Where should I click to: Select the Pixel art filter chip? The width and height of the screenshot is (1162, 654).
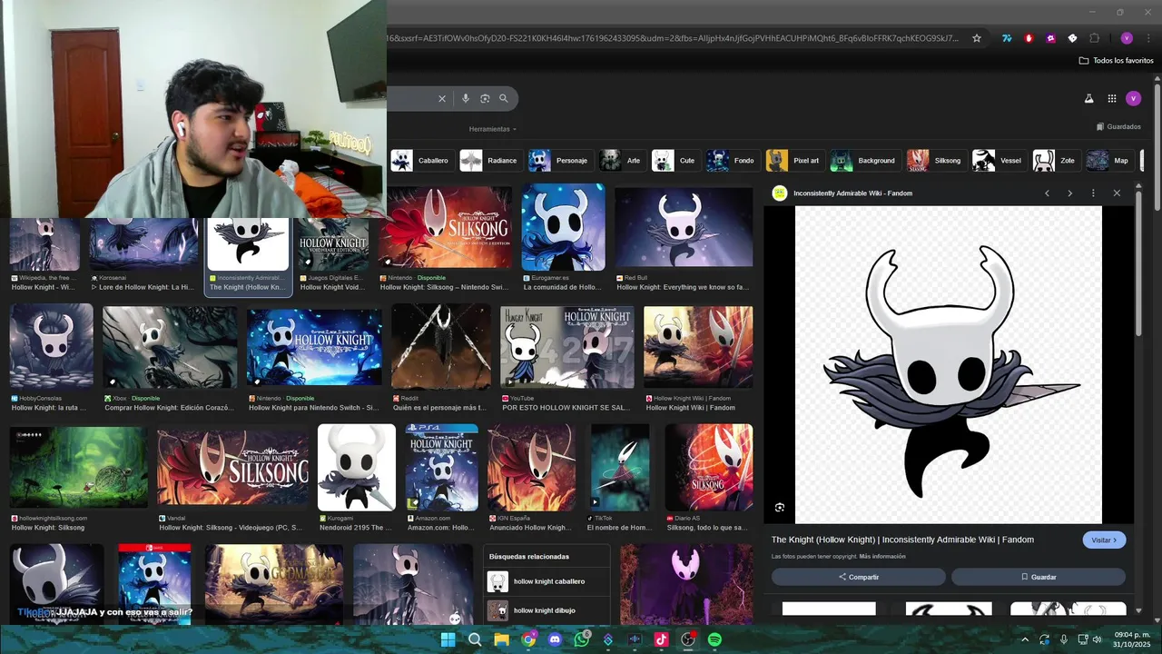794,161
